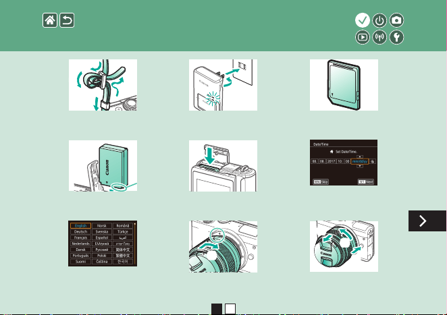
Task: Go to next page with chevron arrow
Action: [x=427, y=221]
